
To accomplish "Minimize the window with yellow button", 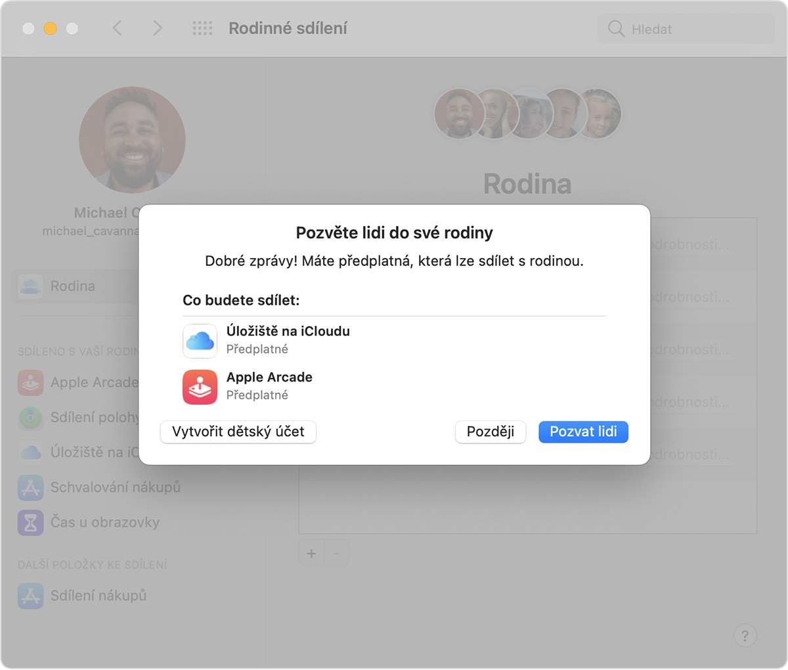I will click(x=51, y=28).
